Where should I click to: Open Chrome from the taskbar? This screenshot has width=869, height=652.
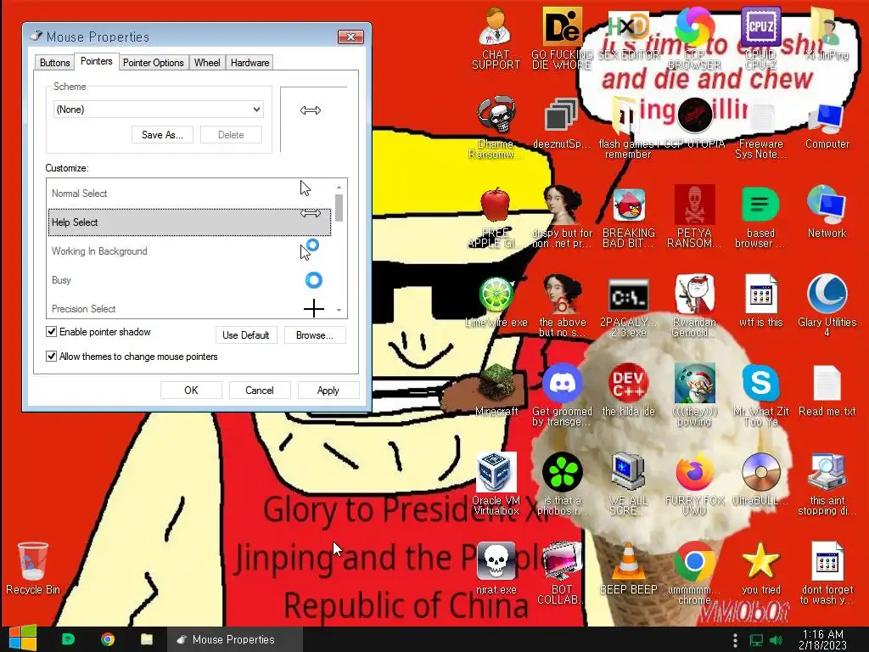(x=108, y=639)
